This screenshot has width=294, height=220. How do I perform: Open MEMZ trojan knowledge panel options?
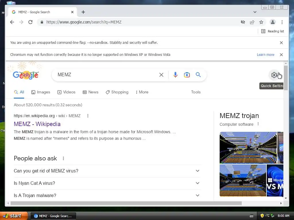click(x=258, y=124)
